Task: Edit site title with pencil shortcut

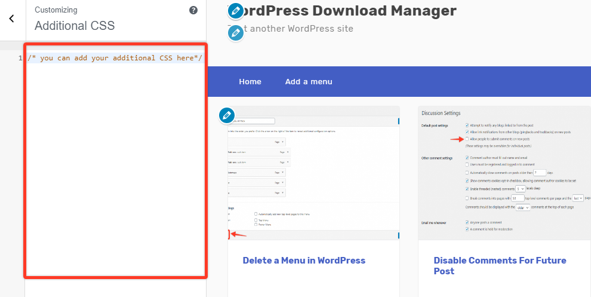Action: tap(236, 11)
